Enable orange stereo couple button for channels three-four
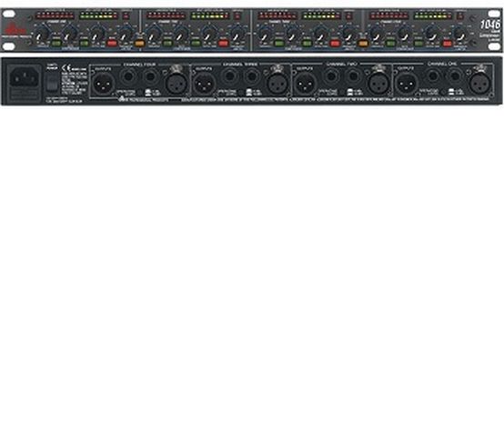 coord(363,43)
